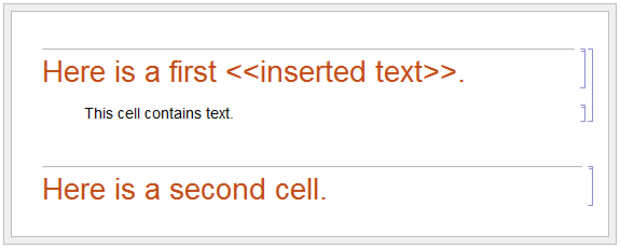Screen dimensions: 620x248
Task: Select the bracket of the "This cell contains text." cell
Action: pyautogui.click(x=584, y=114)
